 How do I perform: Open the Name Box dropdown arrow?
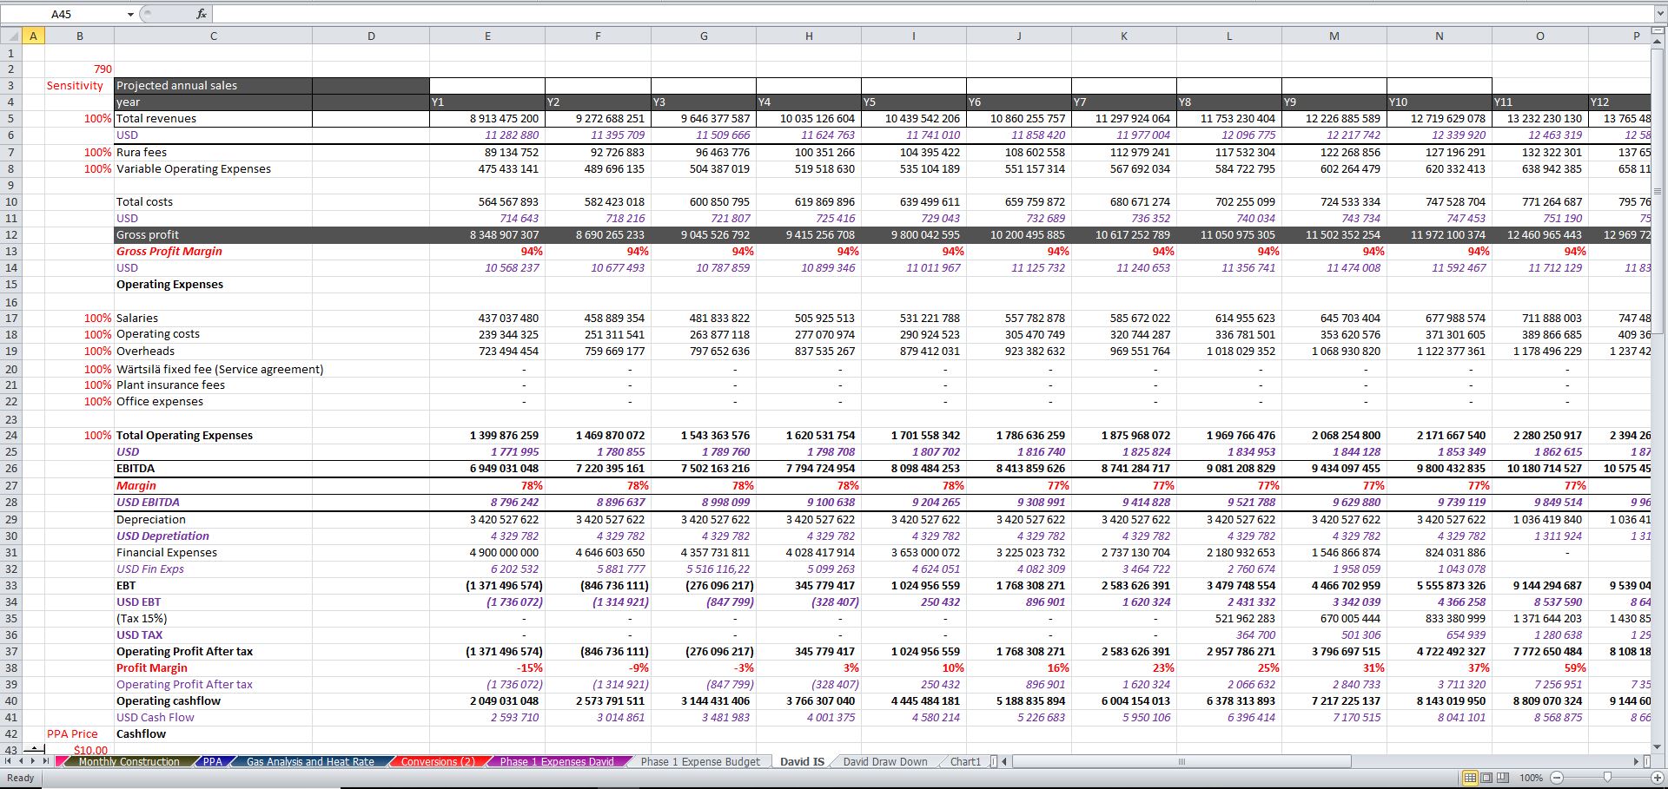pos(131,14)
